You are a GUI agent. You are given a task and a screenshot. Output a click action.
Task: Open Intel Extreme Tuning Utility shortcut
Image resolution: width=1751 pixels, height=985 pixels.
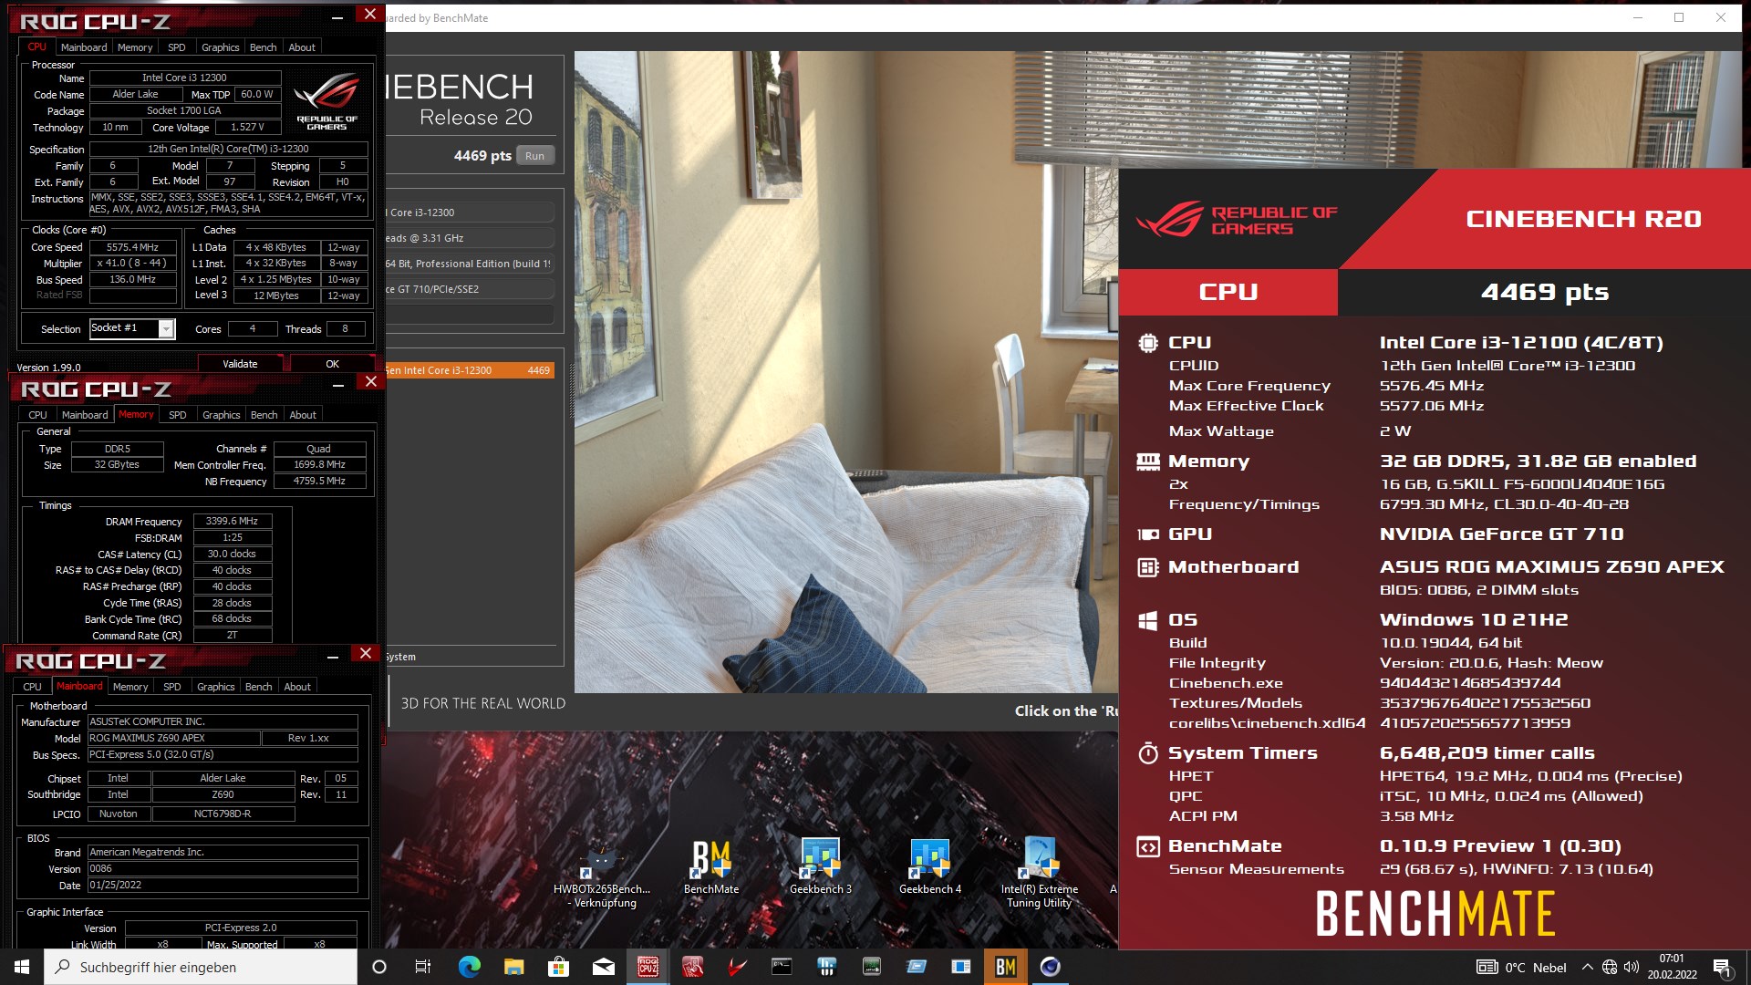1040,873
